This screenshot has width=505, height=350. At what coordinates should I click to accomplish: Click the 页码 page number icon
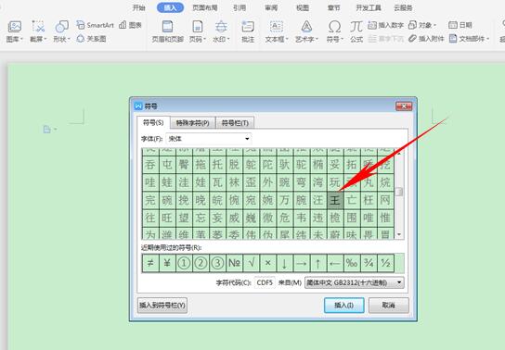tap(197, 27)
